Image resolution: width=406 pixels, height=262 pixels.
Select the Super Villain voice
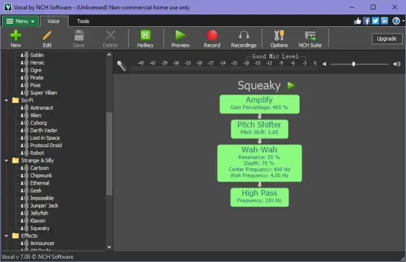coord(44,93)
